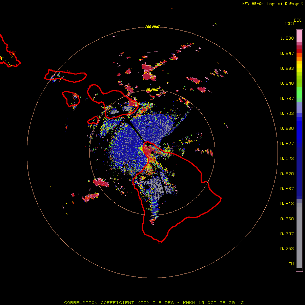The height and width of the screenshot is (305, 305).
Task: Click the 0.680 scale value
Action: pyautogui.click(x=287, y=128)
